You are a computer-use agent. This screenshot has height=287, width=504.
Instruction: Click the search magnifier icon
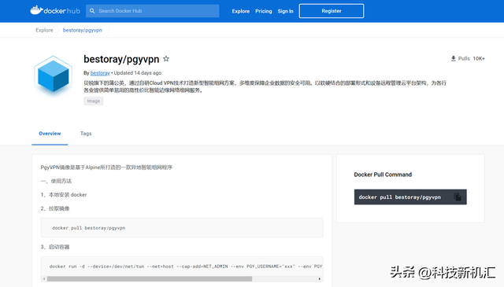pos(92,11)
